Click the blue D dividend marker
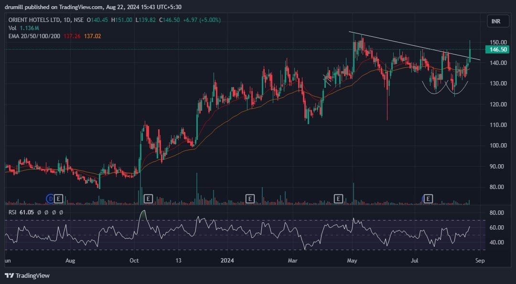This screenshot has height=284, width=516. [50, 198]
